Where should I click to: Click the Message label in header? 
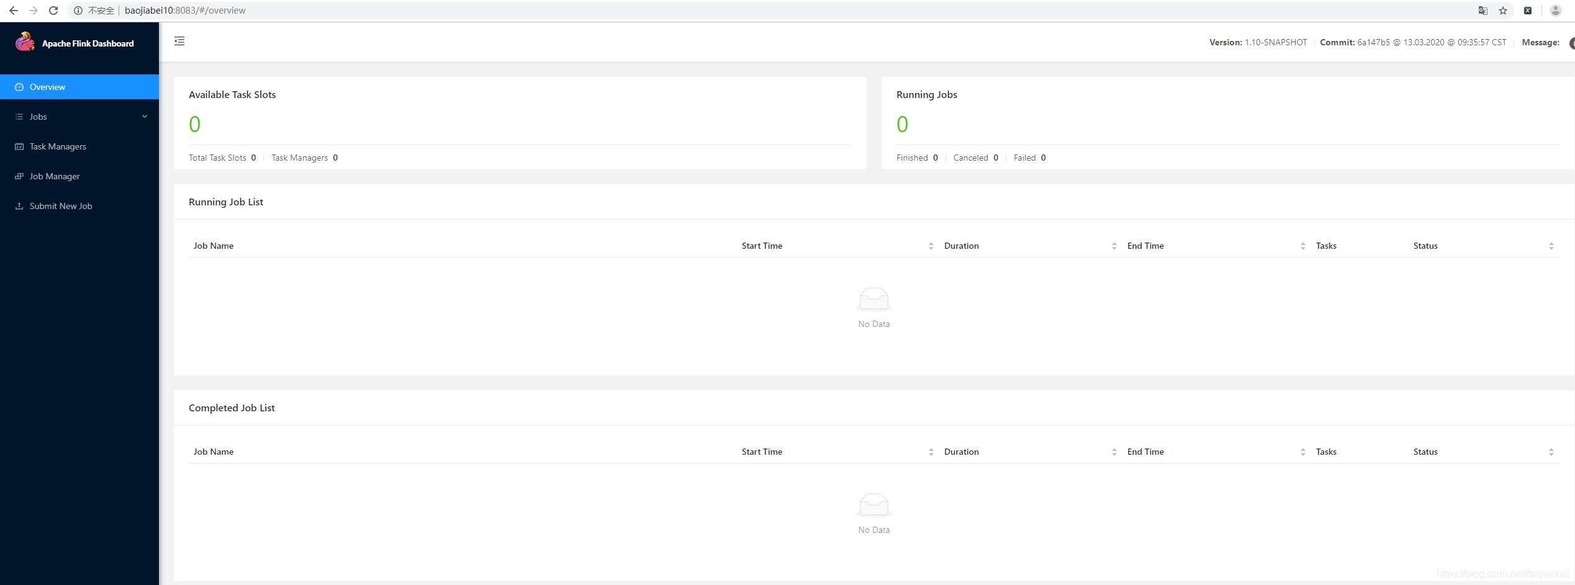[x=1540, y=42]
